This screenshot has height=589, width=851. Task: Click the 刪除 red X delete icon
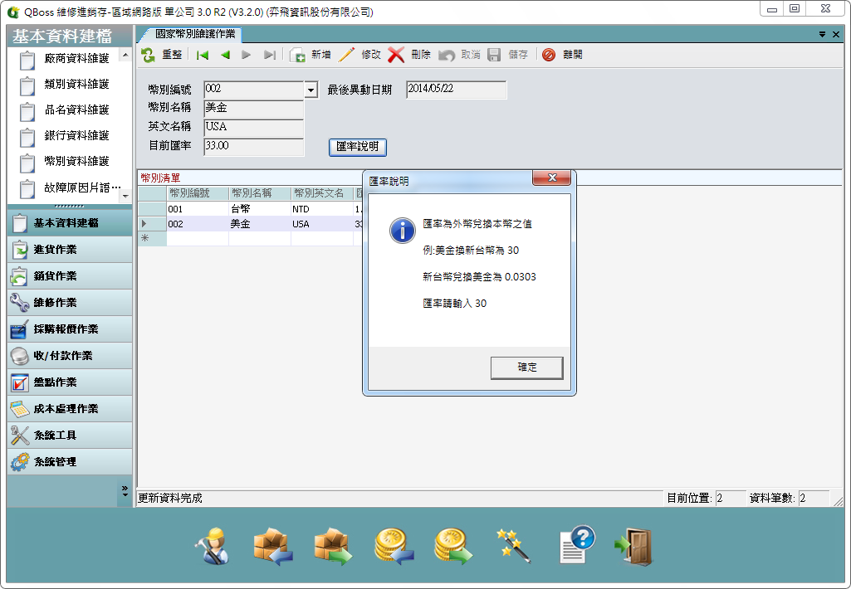pyautogui.click(x=396, y=55)
